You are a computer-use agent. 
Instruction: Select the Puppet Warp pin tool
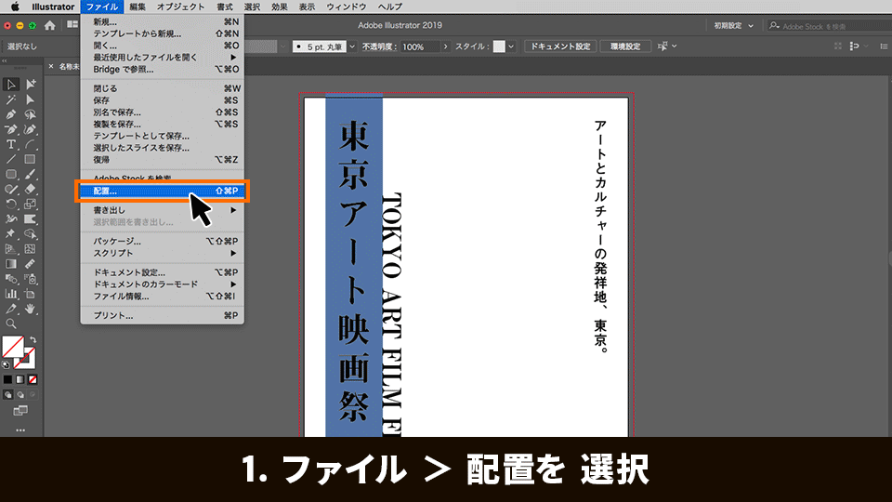(x=11, y=234)
